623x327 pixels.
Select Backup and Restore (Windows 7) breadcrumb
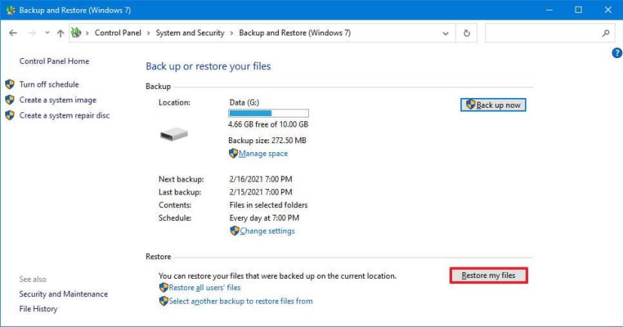pos(295,33)
